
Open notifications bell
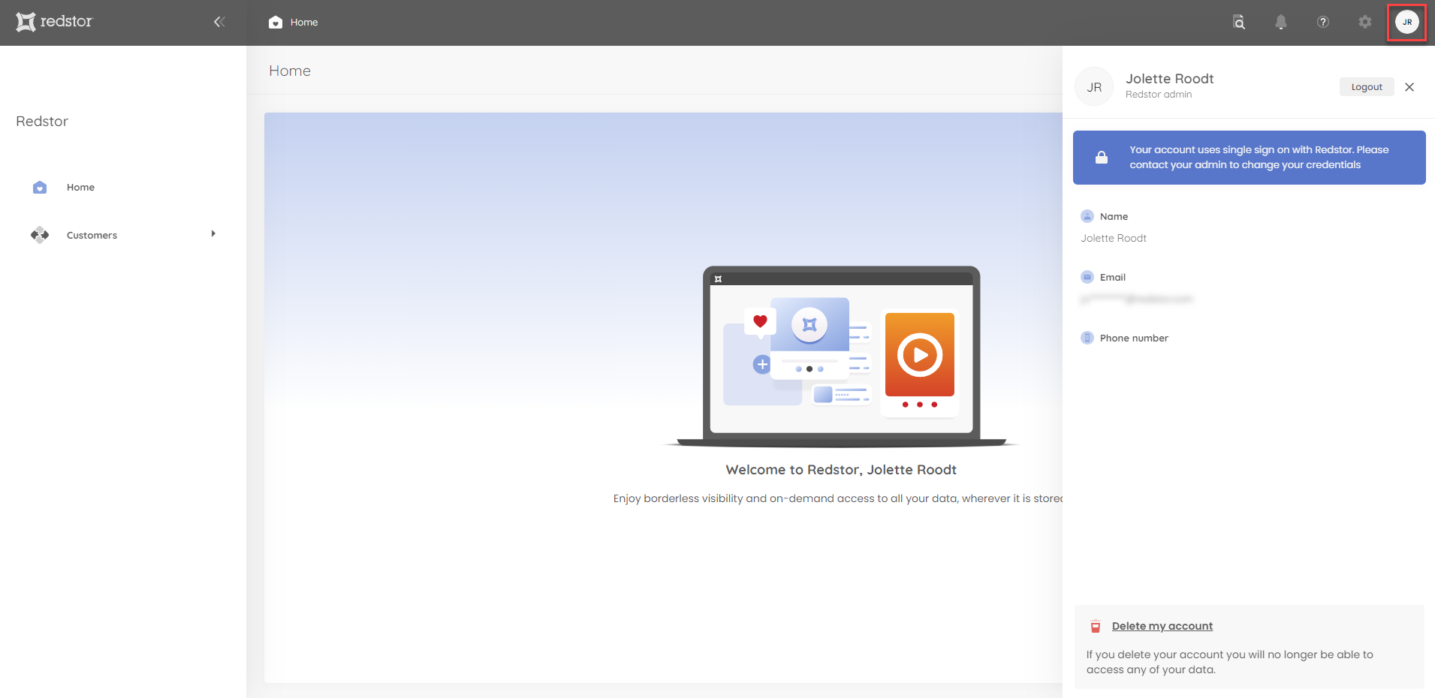[1281, 23]
